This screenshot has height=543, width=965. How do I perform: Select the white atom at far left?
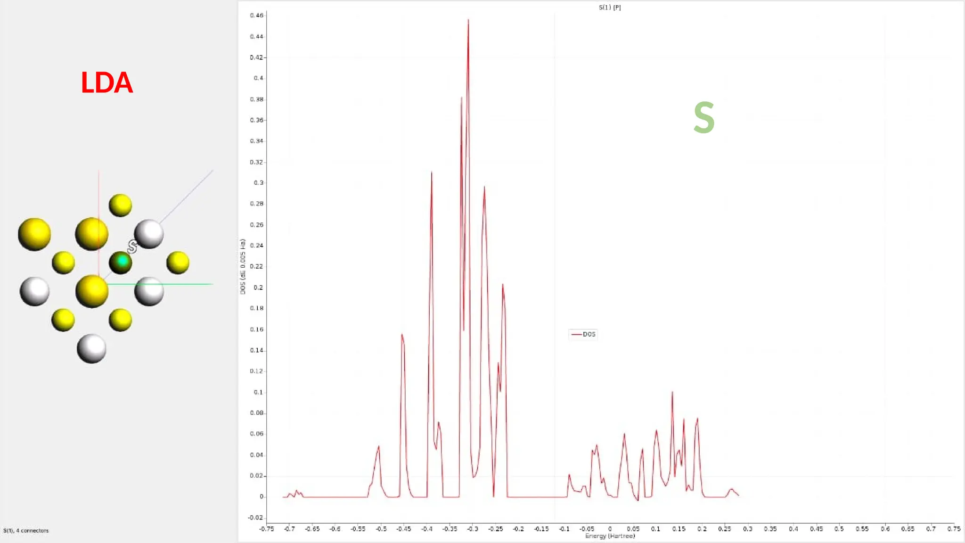[34, 291]
